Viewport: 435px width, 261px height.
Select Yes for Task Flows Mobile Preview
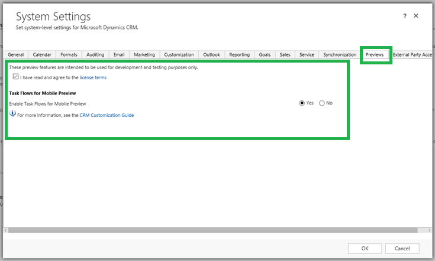pos(302,103)
